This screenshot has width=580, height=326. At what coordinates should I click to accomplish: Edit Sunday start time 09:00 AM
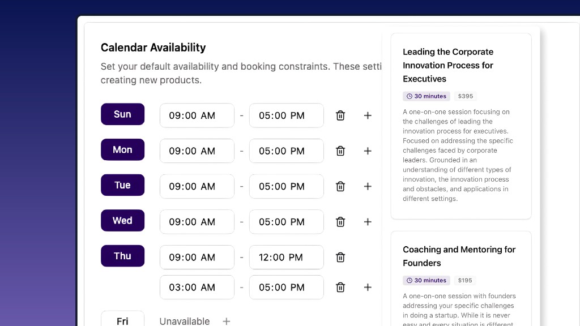[197, 115]
